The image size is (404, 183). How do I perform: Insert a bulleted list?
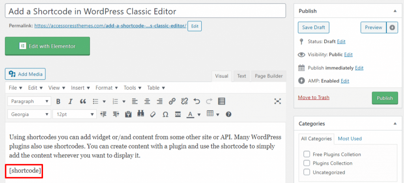[x=96, y=101]
